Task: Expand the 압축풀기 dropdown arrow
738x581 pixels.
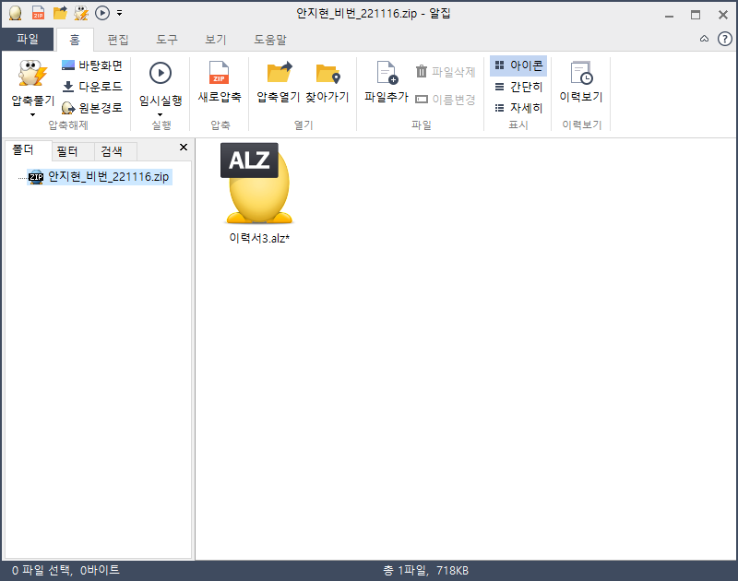Action: pos(32,114)
